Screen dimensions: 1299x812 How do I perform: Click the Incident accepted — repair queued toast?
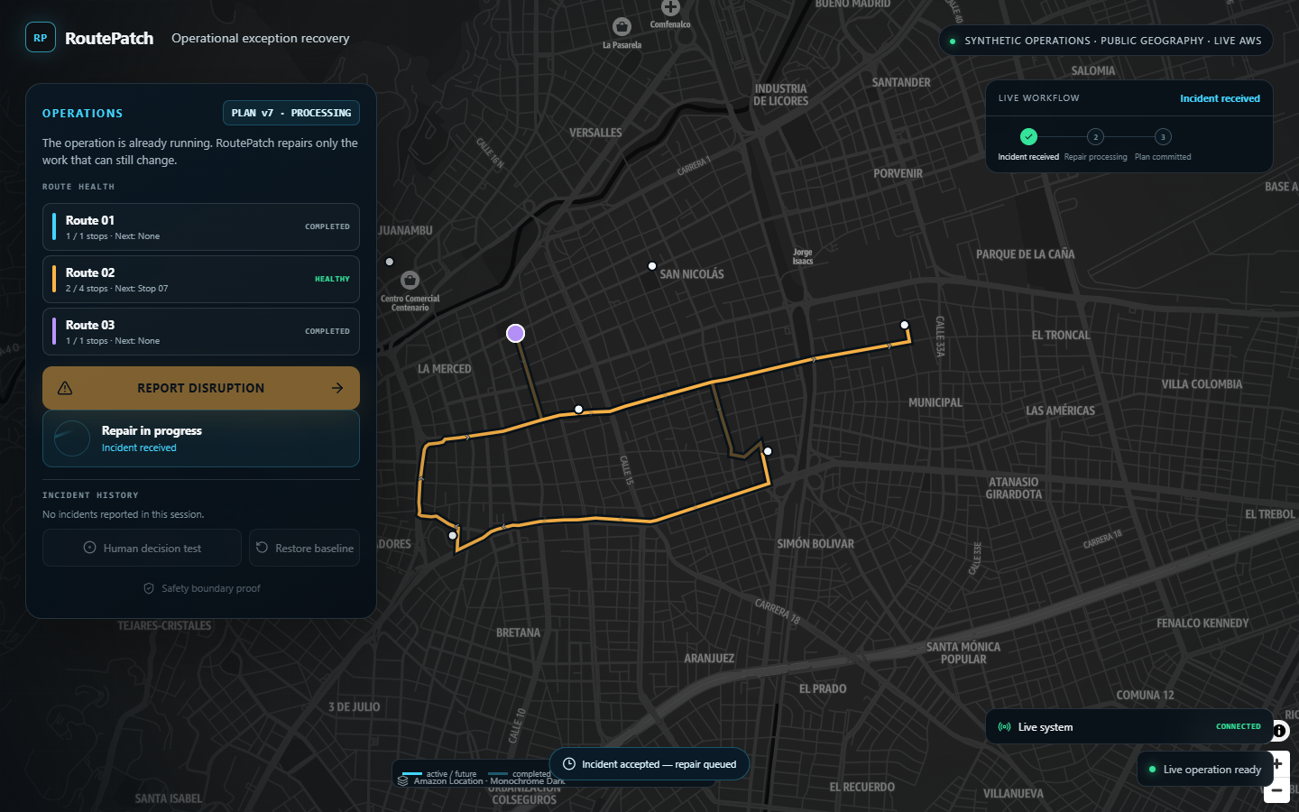point(649,764)
